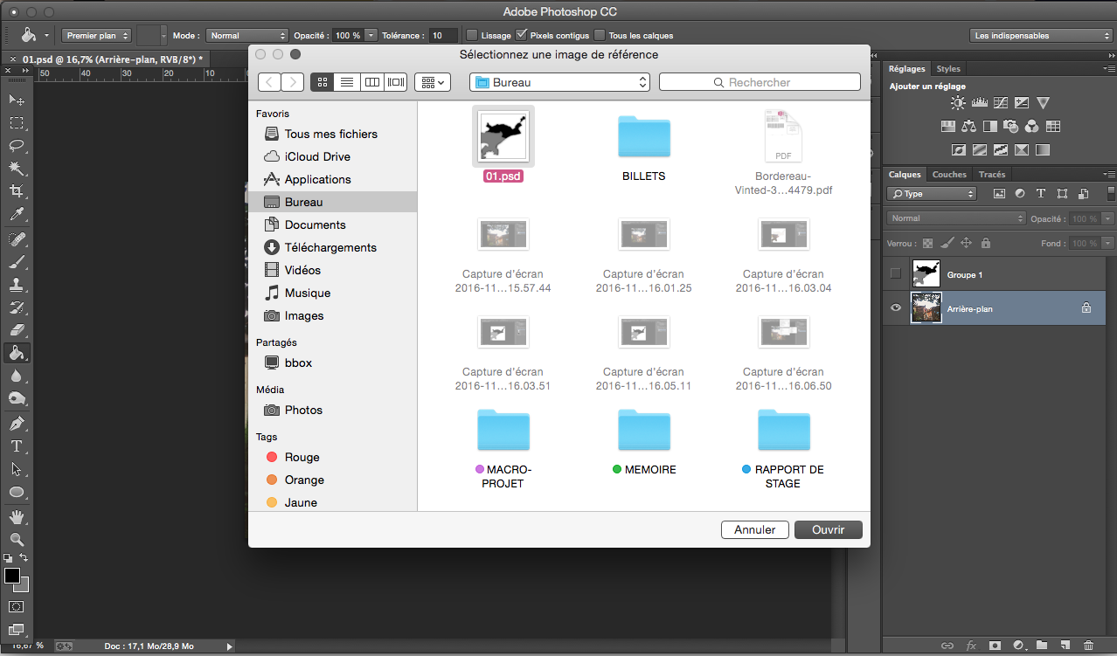The height and width of the screenshot is (656, 1117).
Task: Hide the Arrière-plan layer
Action: click(895, 307)
